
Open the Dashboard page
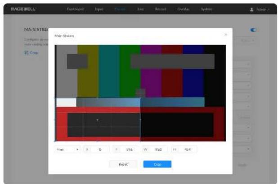[75, 9]
